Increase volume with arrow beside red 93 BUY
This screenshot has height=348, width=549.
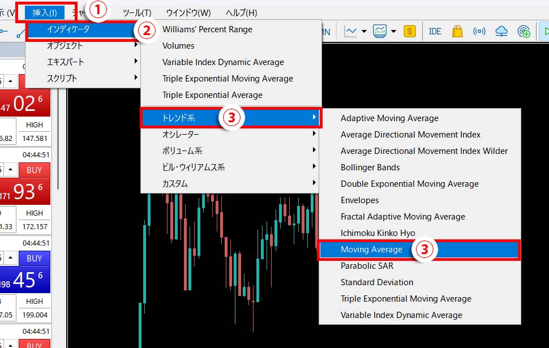[11, 170]
